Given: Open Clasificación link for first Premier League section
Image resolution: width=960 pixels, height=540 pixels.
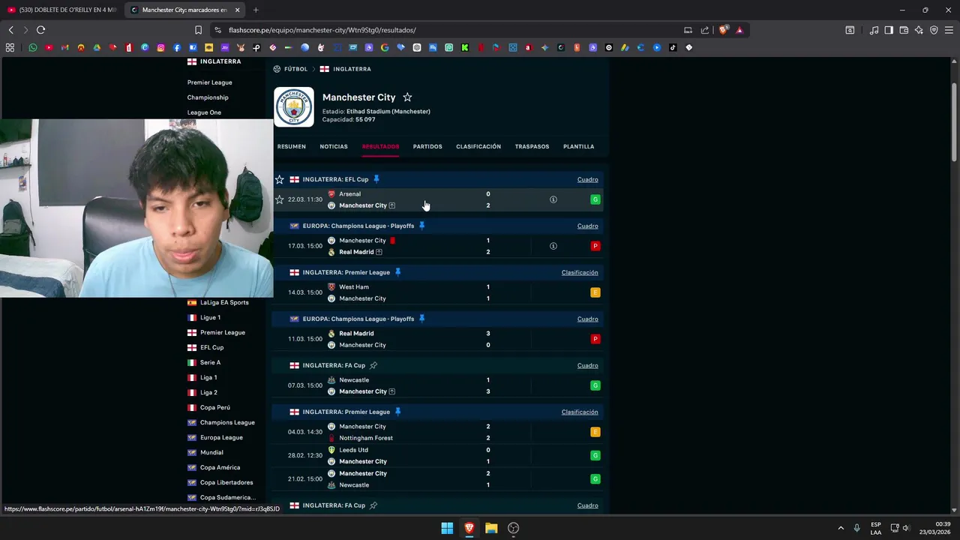Looking at the screenshot, I should [580, 273].
